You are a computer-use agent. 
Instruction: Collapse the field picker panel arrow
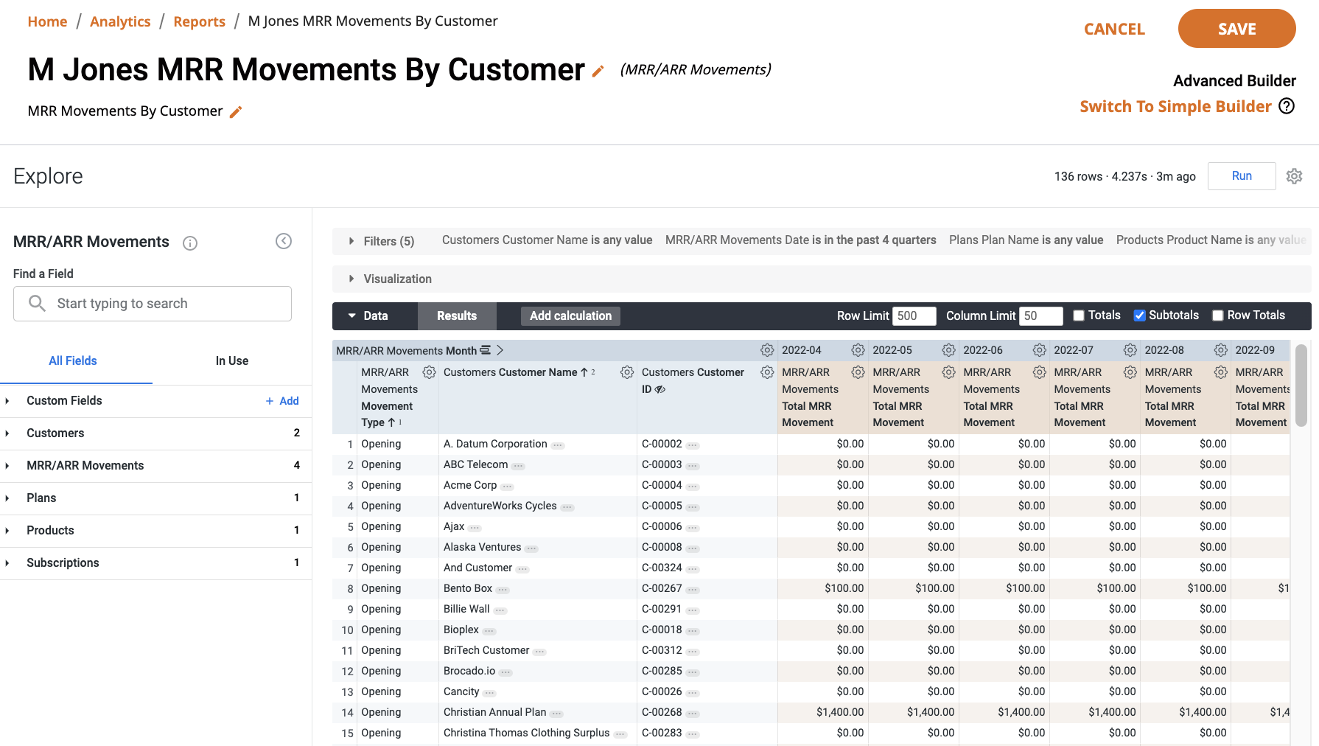(x=284, y=241)
